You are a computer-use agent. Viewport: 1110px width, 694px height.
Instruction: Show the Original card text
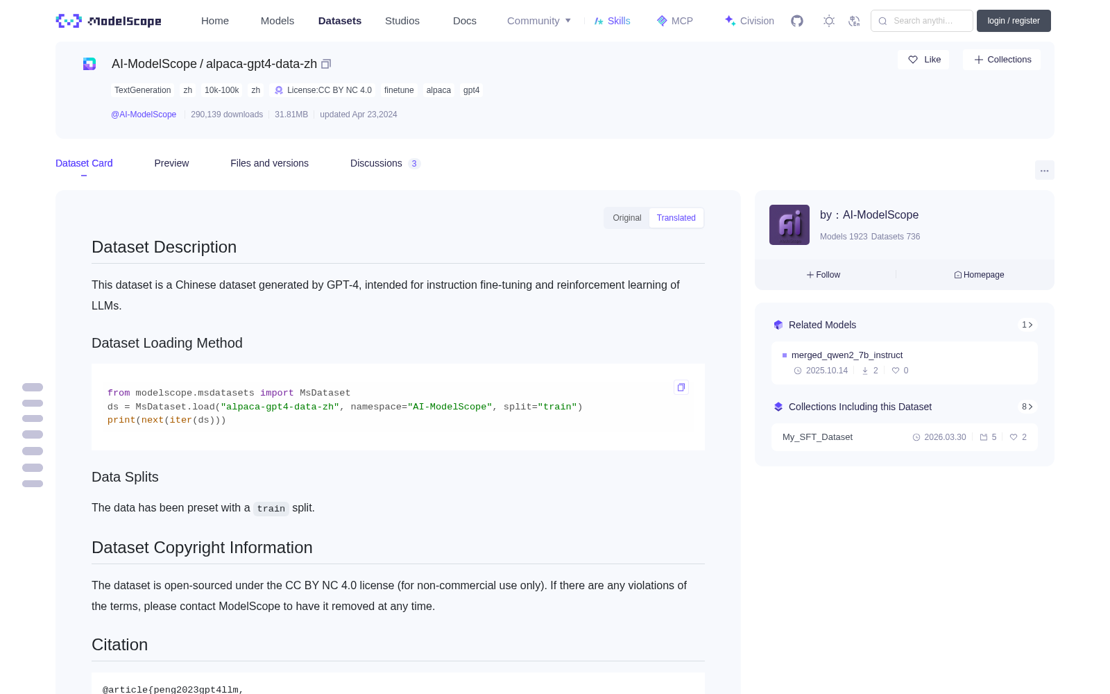point(627,218)
